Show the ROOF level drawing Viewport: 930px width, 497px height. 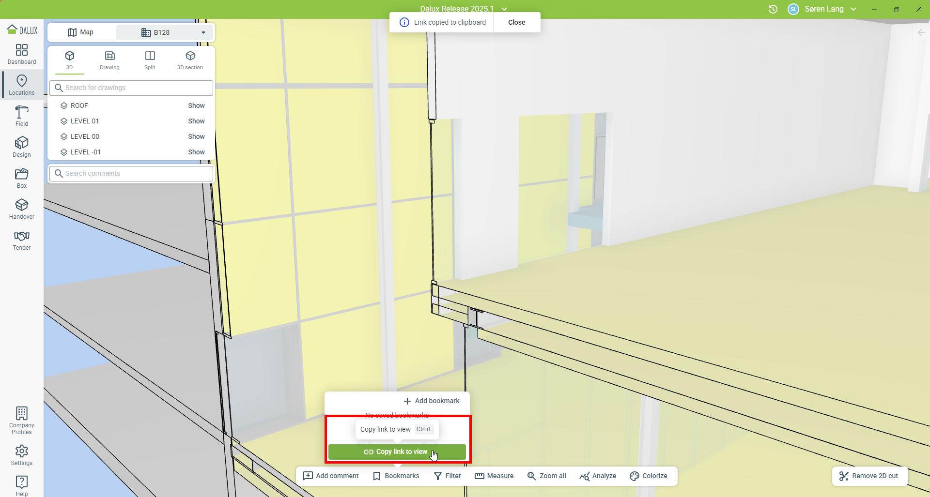196,105
